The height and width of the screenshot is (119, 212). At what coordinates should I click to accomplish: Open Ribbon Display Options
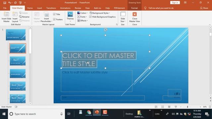pyautogui.click(x=185, y=3)
